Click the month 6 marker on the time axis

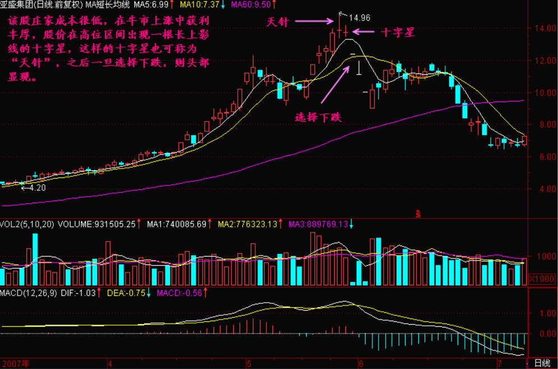361,363
